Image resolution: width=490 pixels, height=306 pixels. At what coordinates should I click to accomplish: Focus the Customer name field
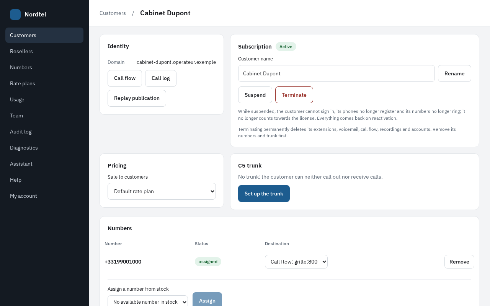click(336, 73)
